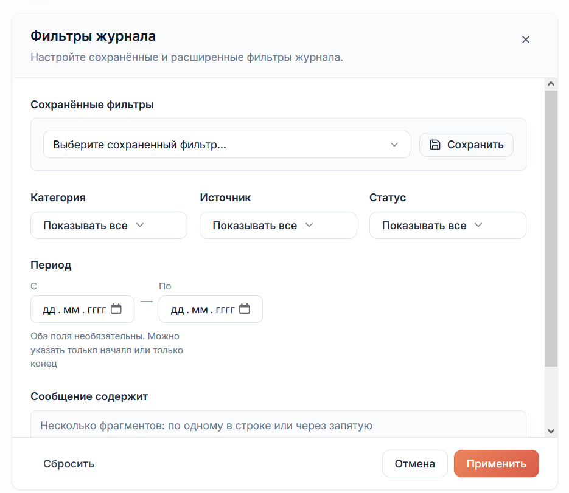Click the Фильтры журнала dialog title
Screen dimensions: 569x493
[x=93, y=36]
